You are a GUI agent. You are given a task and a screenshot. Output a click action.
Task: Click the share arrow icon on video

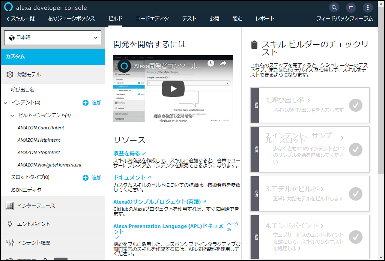pyautogui.click(x=223, y=63)
